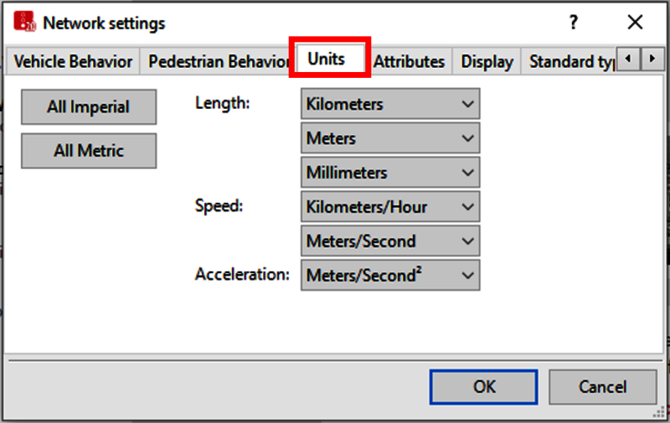The width and height of the screenshot is (670, 423).
Task: Click the help question mark button
Action: 574,22
